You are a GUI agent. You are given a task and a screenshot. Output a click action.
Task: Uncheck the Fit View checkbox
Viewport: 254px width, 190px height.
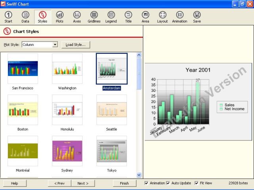(x=197, y=183)
